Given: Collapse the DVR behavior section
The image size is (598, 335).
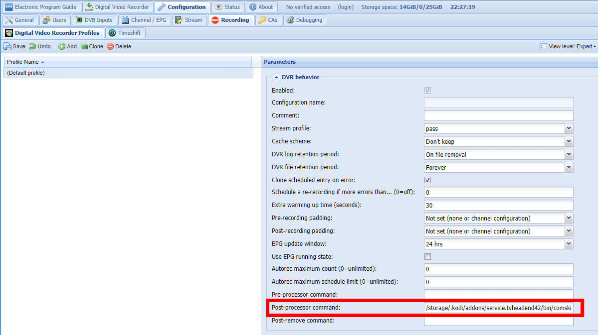Looking at the screenshot, I should point(276,77).
